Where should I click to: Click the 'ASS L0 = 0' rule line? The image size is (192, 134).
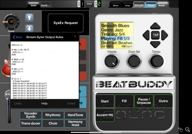[17, 45]
